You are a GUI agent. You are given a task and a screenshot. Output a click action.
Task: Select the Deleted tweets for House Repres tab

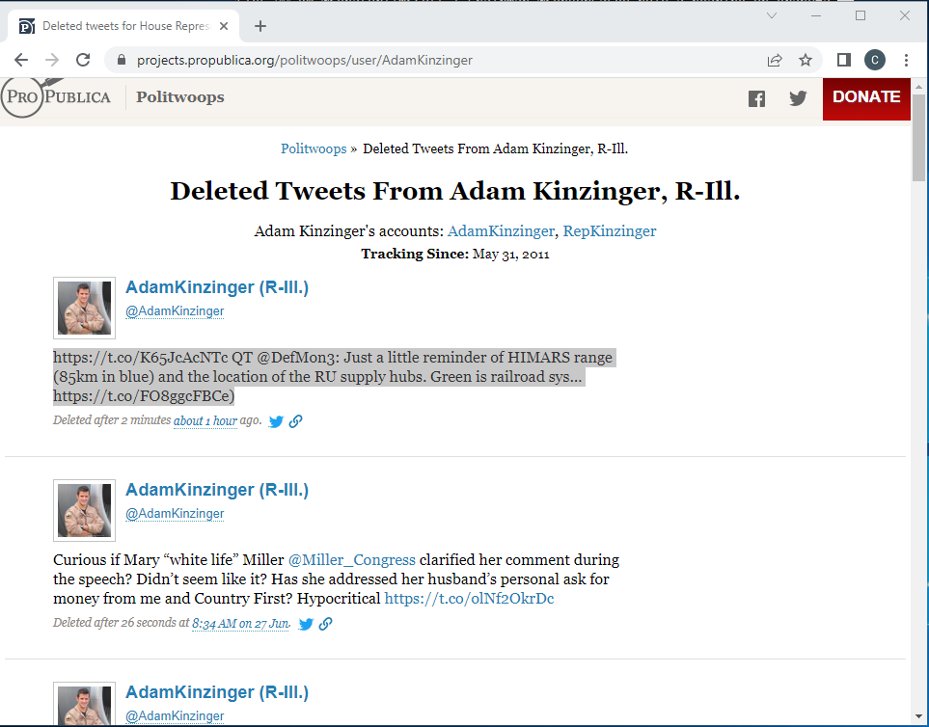(123, 26)
